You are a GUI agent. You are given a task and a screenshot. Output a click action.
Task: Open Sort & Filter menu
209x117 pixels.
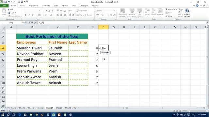tap(181, 13)
